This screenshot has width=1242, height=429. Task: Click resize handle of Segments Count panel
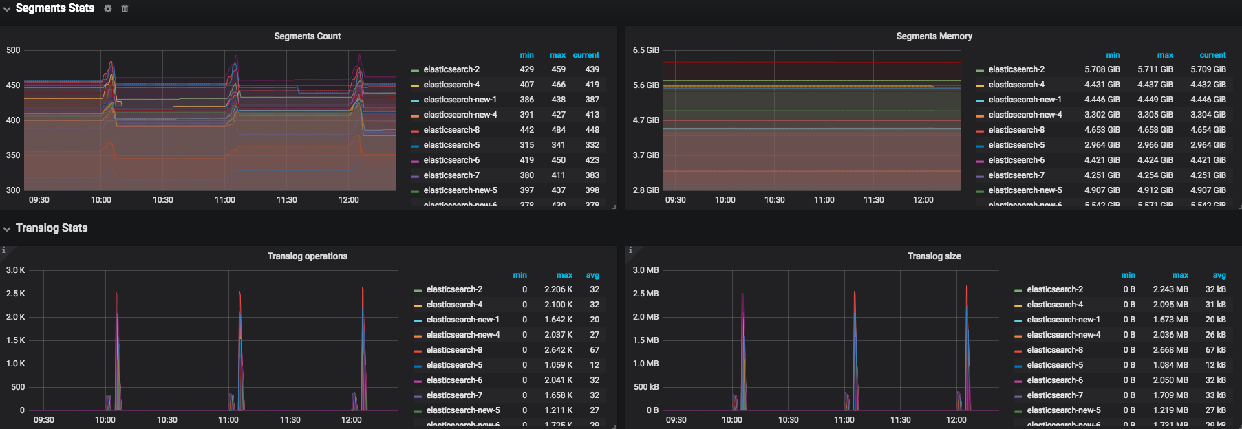tap(614, 206)
